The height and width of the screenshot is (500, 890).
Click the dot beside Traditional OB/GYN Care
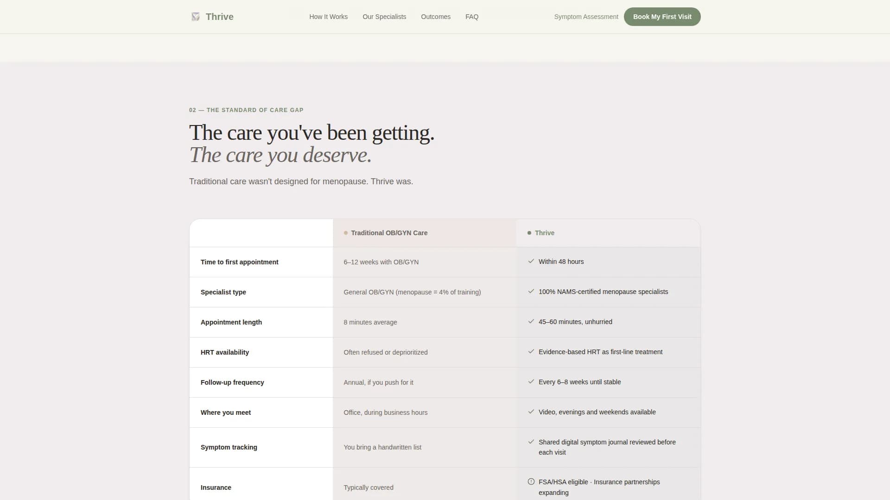pyautogui.click(x=346, y=233)
